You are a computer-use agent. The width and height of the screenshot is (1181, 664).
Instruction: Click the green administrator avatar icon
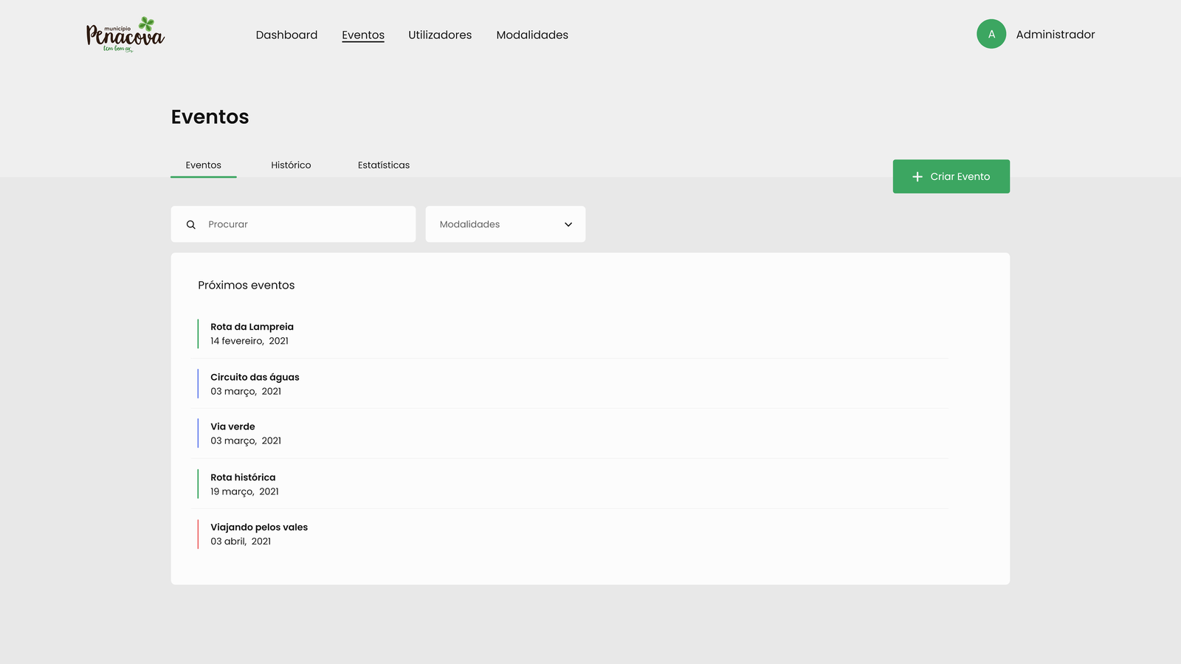coord(991,34)
